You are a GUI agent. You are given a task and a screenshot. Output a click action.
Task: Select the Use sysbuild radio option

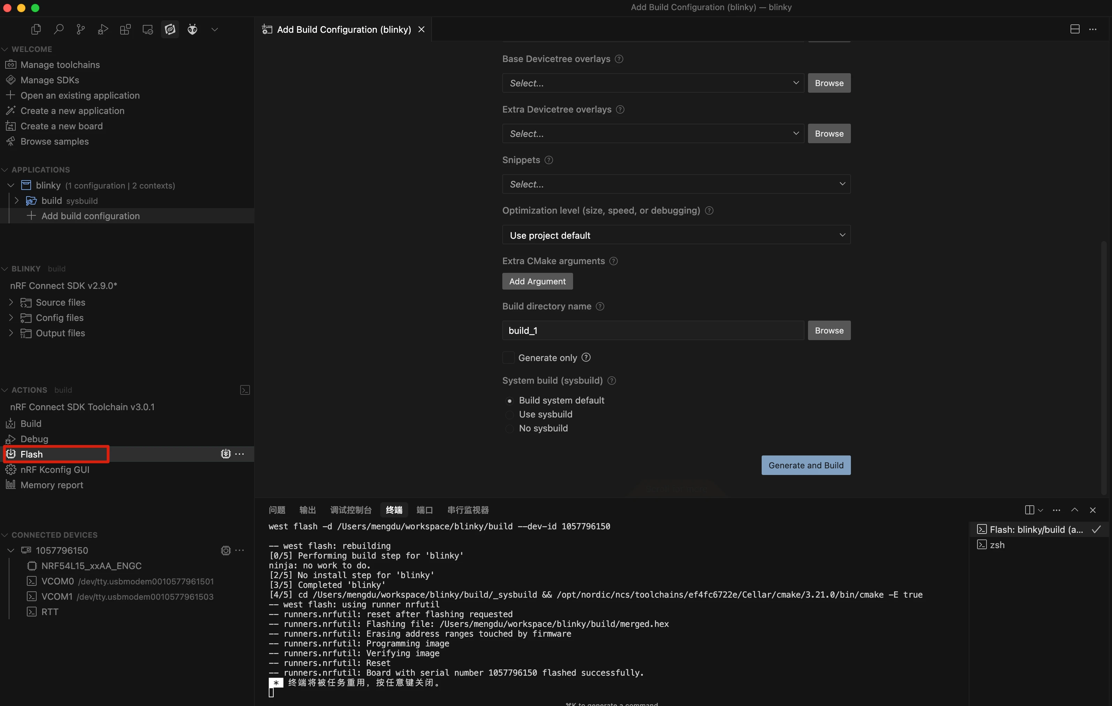509,415
